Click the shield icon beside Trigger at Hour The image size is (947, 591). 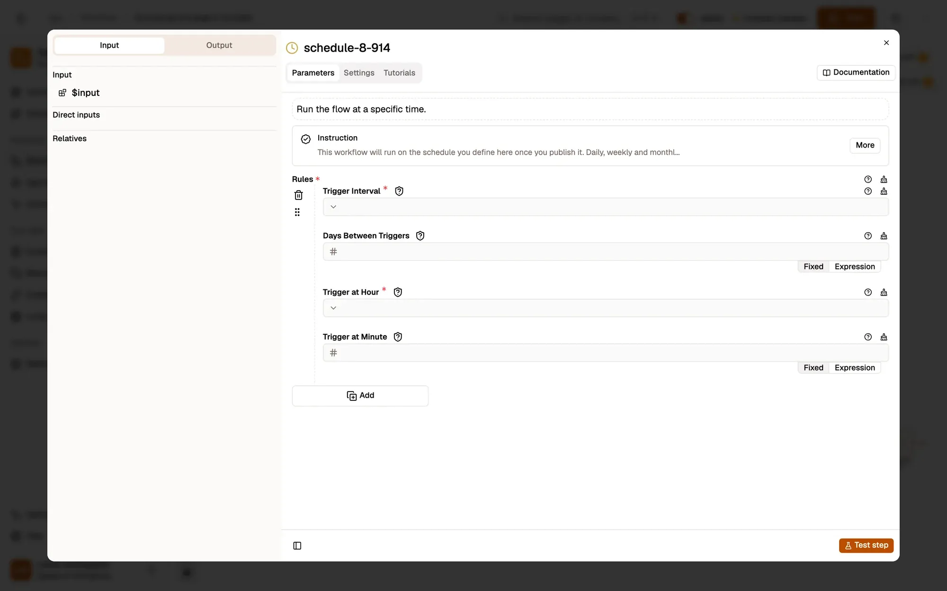tap(398, 292)
